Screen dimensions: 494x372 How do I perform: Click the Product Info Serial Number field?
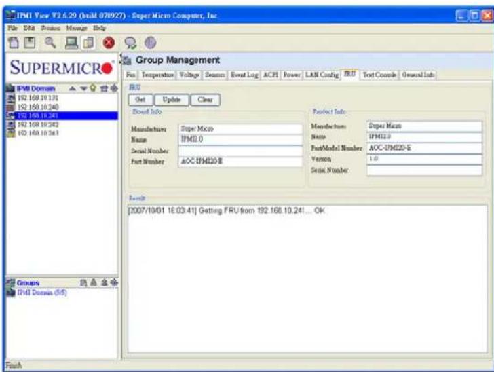pyautogui.click(x=424, y=170)
